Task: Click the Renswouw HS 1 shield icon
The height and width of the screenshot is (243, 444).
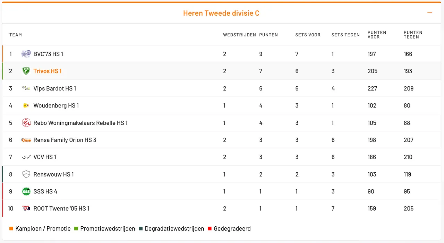Action: click(x=26, y=174)
